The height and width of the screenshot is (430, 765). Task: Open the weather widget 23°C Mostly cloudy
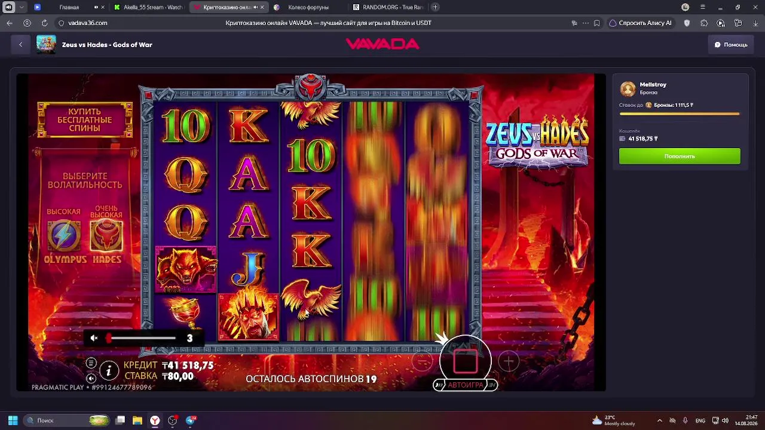[x=614, y=420]
